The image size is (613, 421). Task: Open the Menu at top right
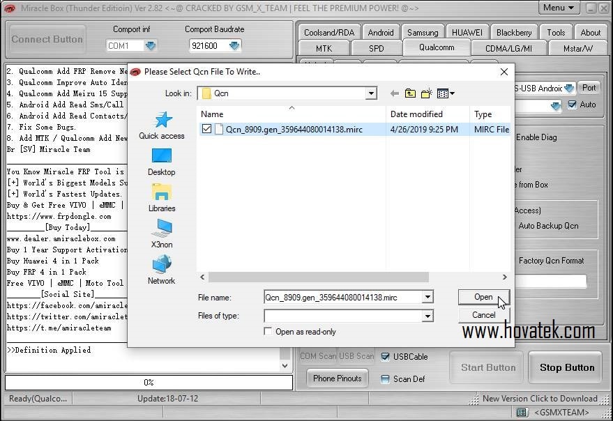558,8
